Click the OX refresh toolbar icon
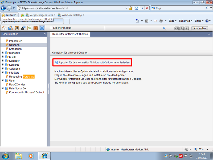 pos(177,28)
